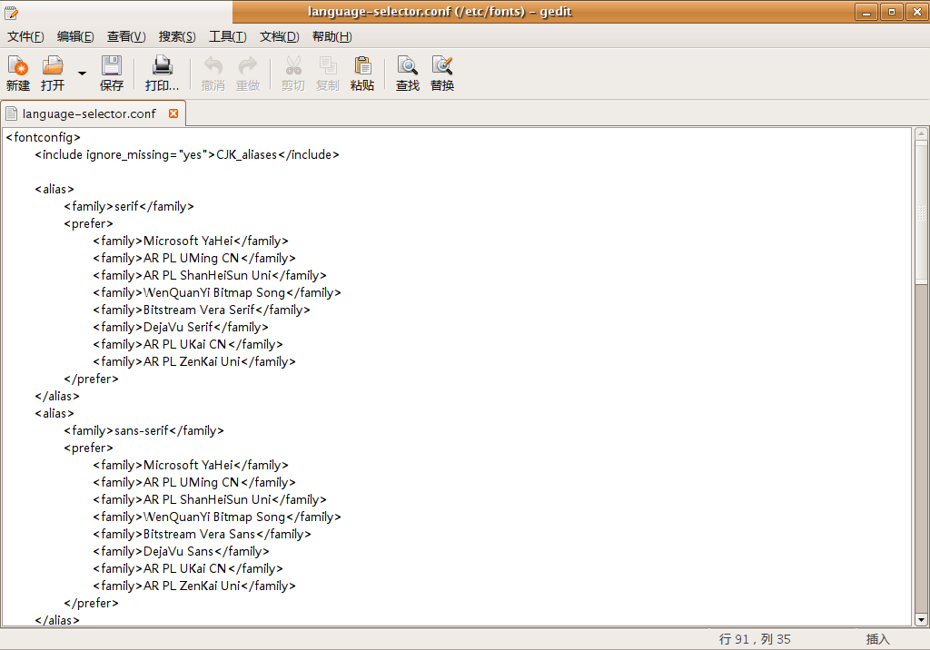Viewport: 930px width, 650px height.
Task: Click the vertical scrollbar thumb
Action: [921, 212]
